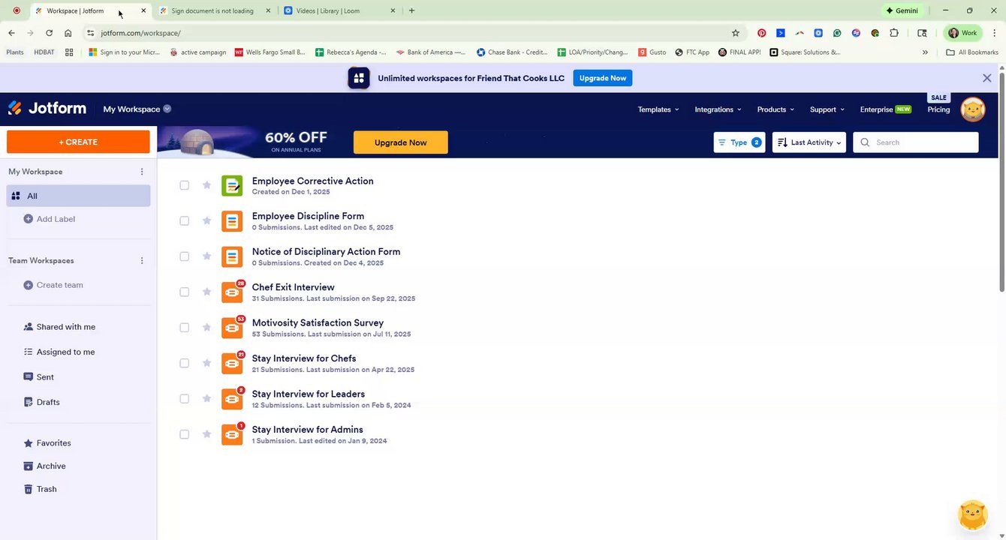Switch to Videos Library Loom tab
This screenshot has height=540, width=1006.
pyautogui.click(x=339, y=10)
